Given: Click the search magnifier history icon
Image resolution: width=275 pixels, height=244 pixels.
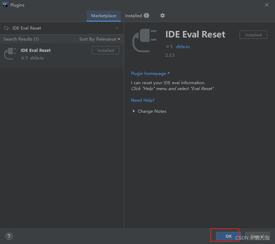Looking at the screenshot, I should [7, 28].
